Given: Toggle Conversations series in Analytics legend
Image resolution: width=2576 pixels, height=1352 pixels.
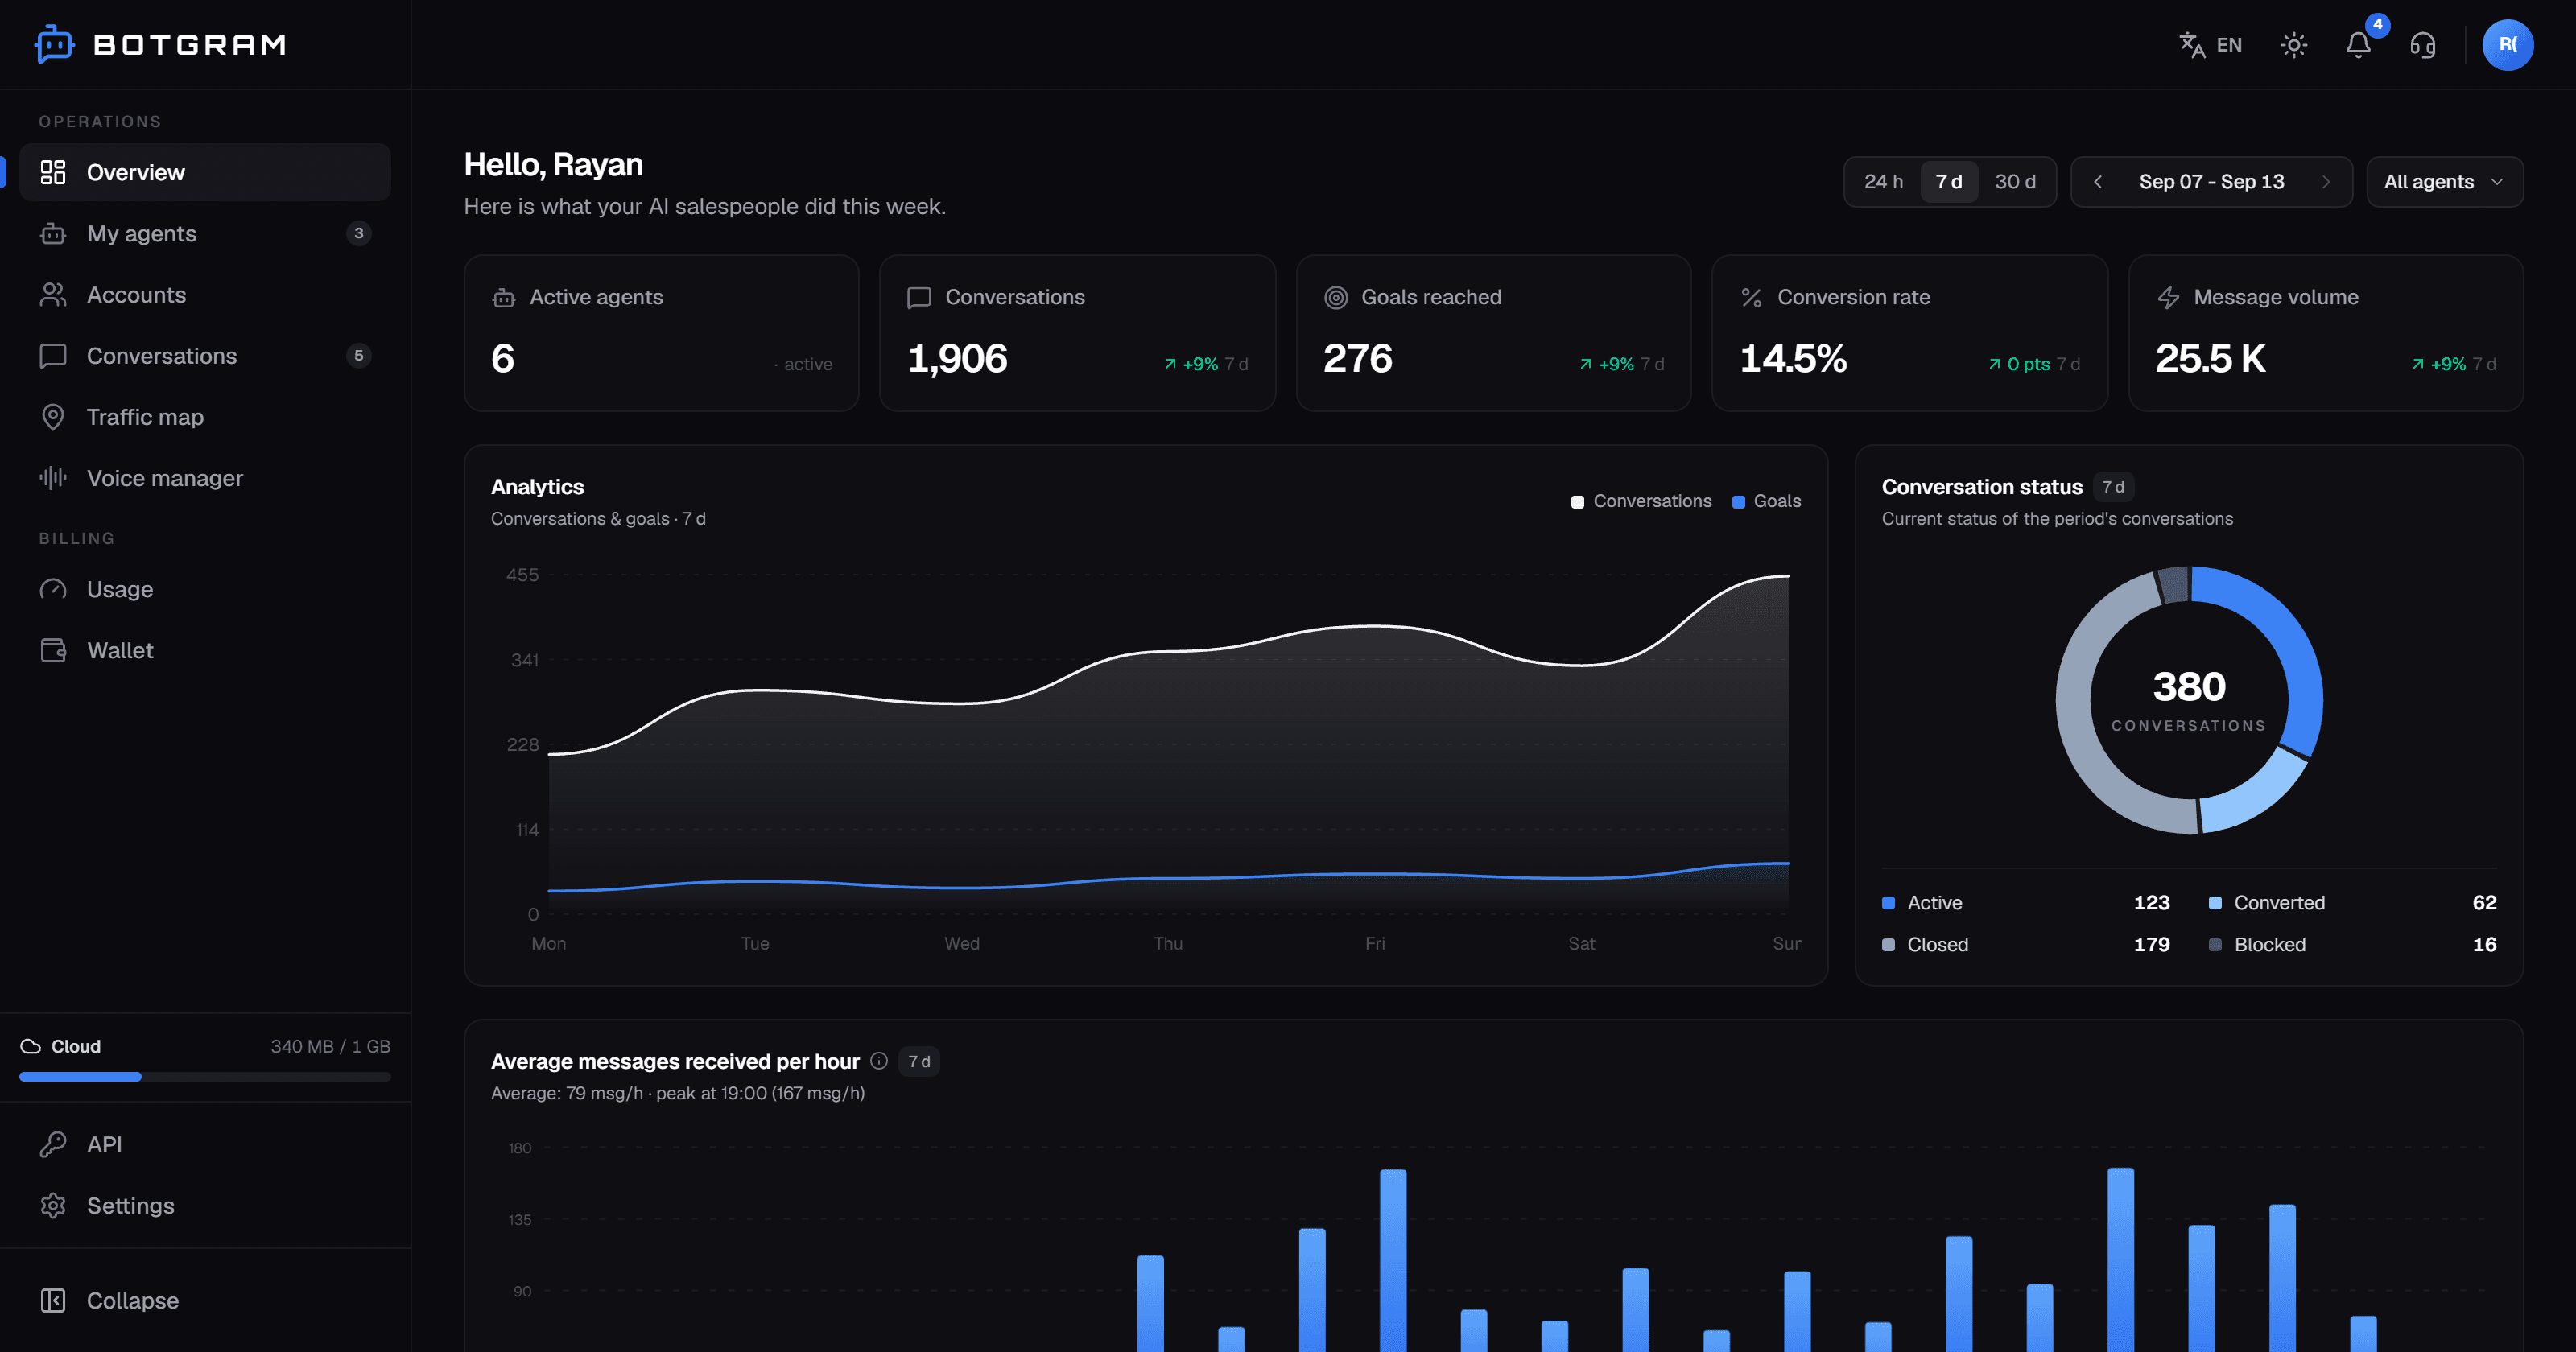Looking at the screenshot, I should [x=1641, y=501].
